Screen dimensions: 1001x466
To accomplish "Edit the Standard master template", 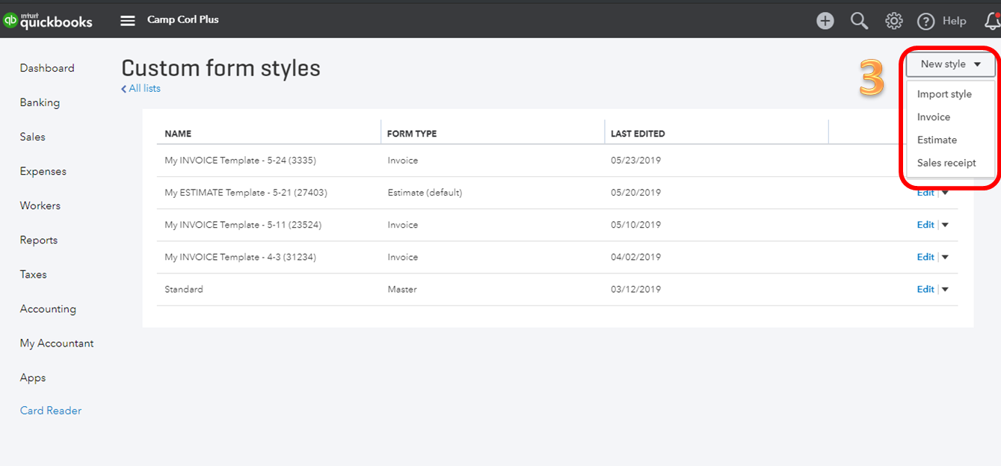I will click(x=925, y=289).
